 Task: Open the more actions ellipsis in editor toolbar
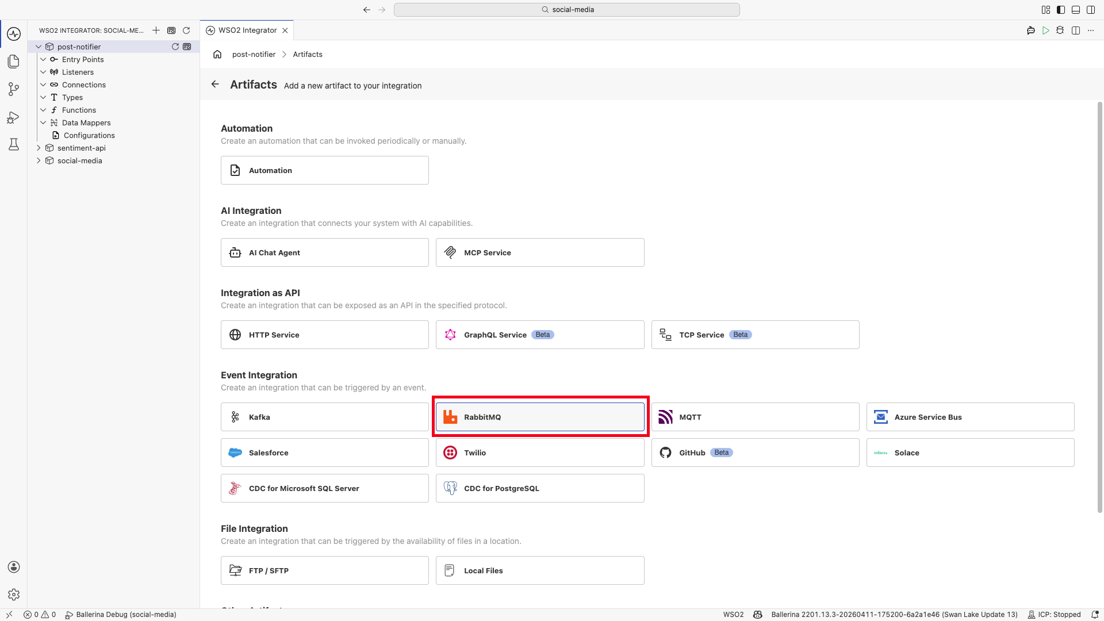point(1091,30)
